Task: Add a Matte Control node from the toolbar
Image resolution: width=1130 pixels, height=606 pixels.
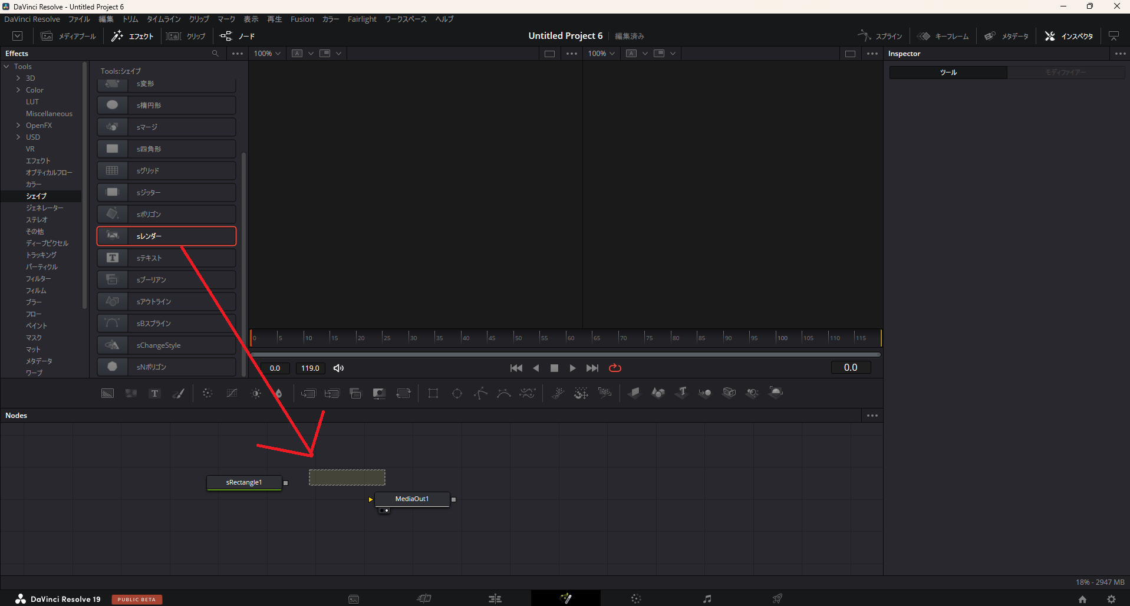Action: point(379,393)
